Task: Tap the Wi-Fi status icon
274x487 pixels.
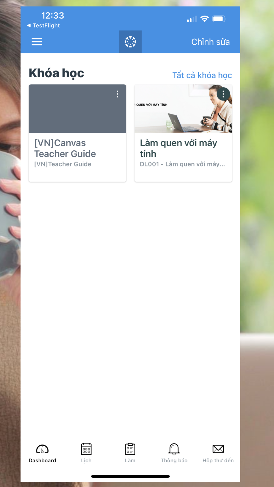Action: pyautogui.click(x=204, y=19)
